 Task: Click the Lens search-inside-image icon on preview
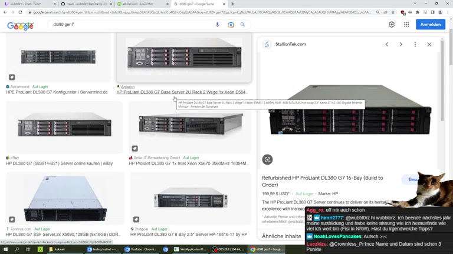pyautogui.click(x=267, y=159)
